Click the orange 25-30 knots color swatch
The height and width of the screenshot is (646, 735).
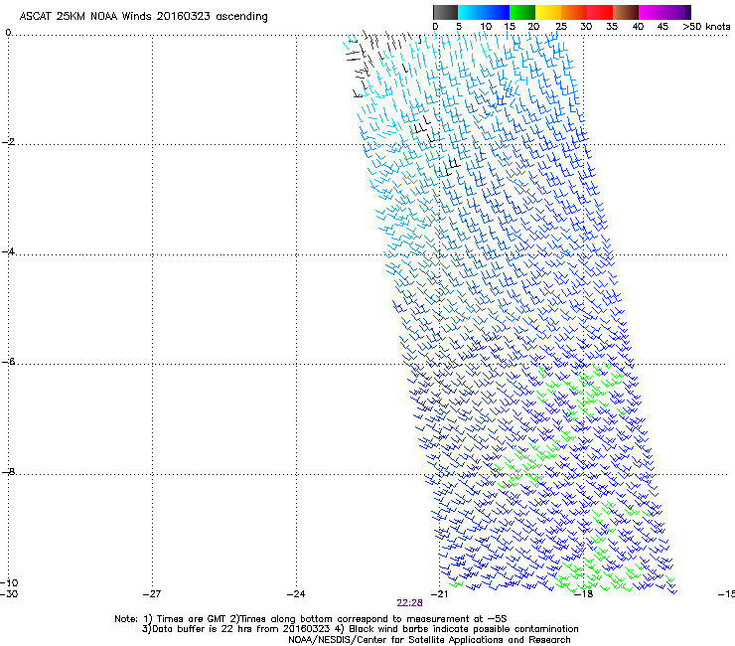(x=574, y=12)
